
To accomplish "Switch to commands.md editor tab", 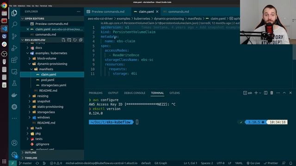I will click(x=179, y=12).
